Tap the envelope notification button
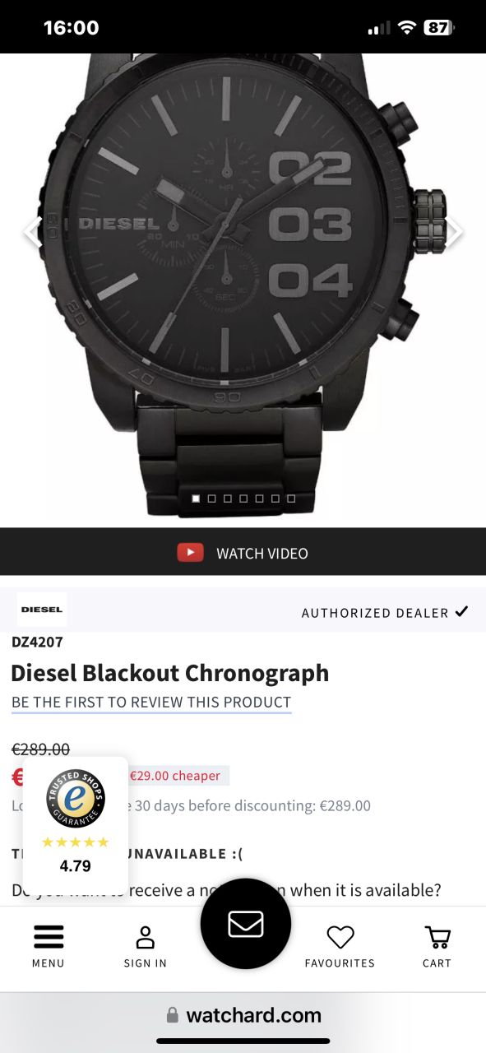Viewport: 486px width, 1053px height. click(245, 924)
